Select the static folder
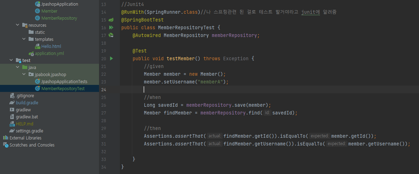This screenshot has width=419, height=174. click(x=40, y=32)
